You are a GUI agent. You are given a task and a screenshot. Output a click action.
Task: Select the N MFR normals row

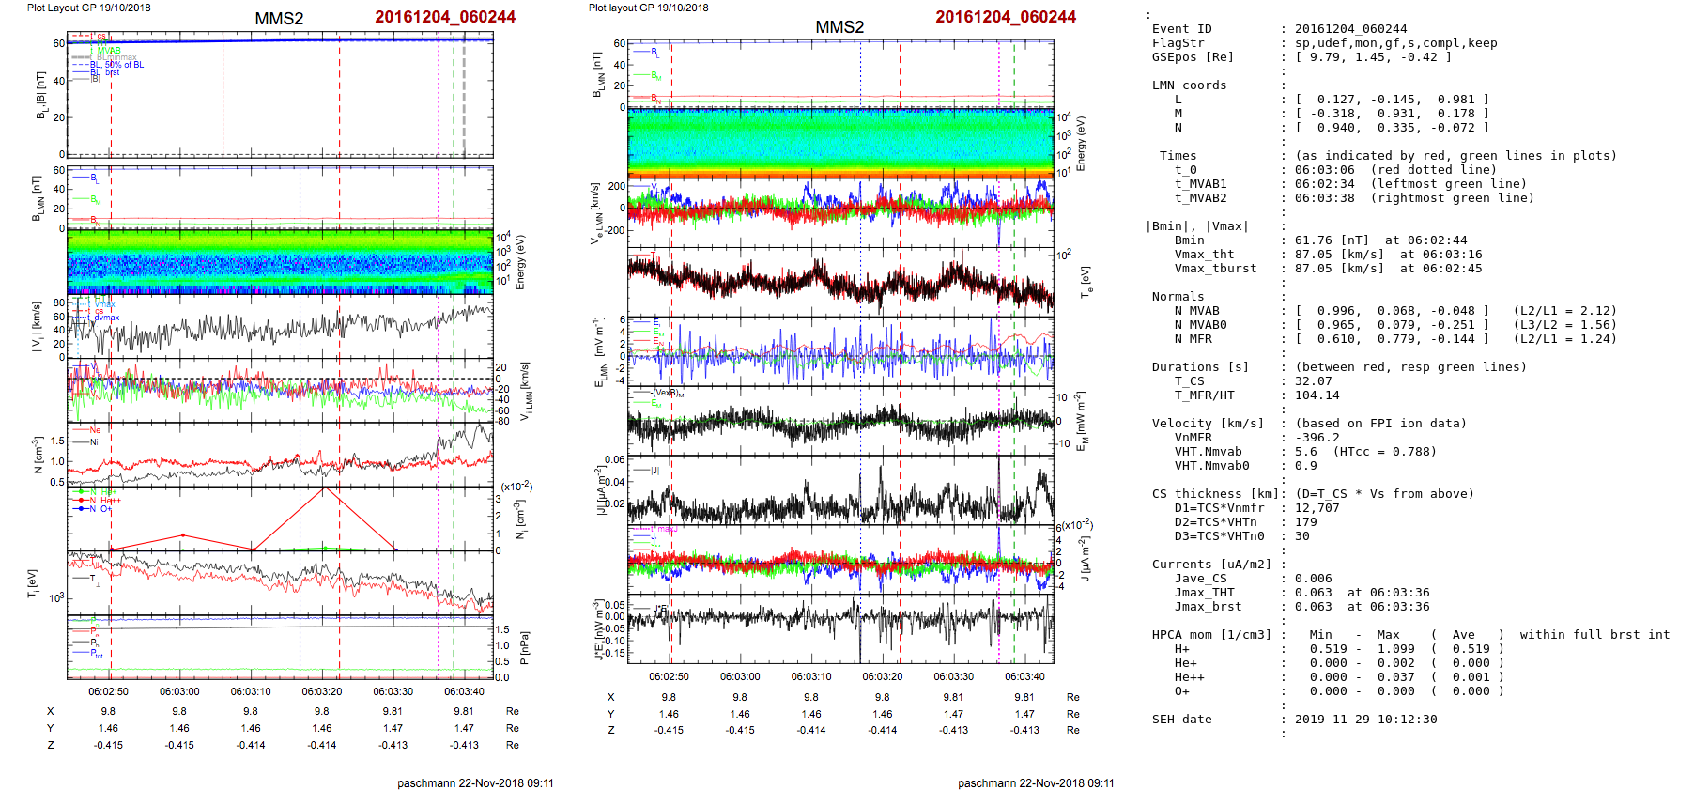[x=1384, y=339]
